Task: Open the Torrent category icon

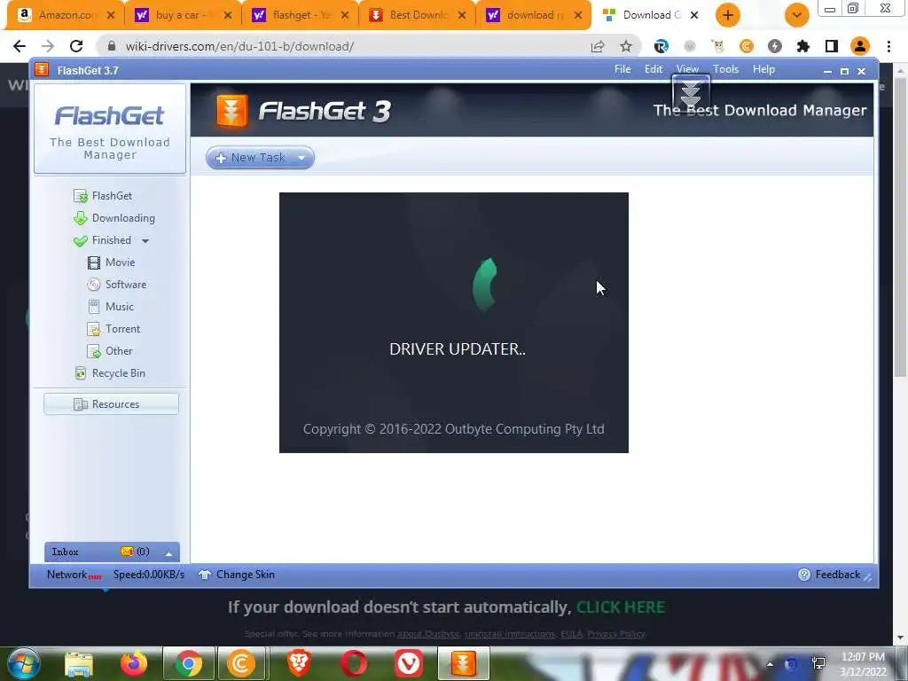Action: 94,329
